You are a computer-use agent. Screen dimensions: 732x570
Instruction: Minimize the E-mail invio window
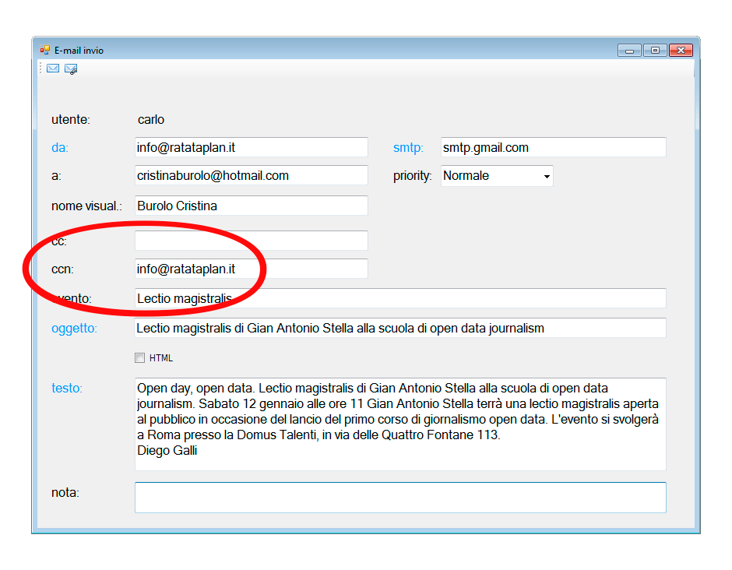pos(629,51)
